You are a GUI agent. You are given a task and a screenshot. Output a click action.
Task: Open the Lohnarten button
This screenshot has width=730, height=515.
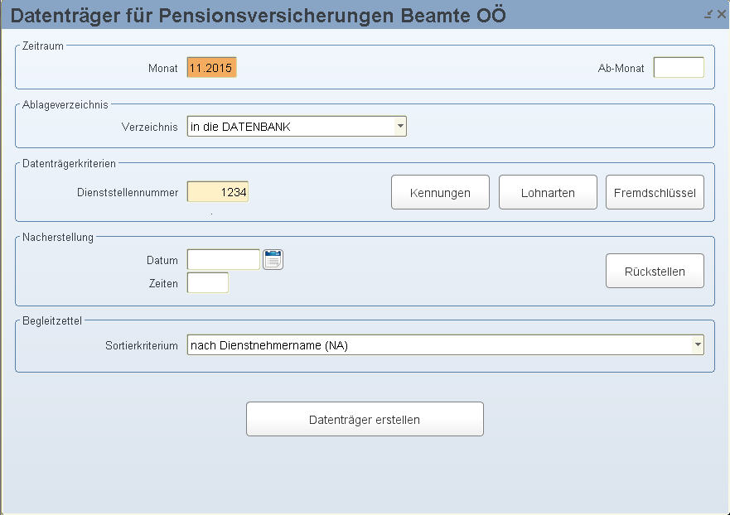point(548,192)
